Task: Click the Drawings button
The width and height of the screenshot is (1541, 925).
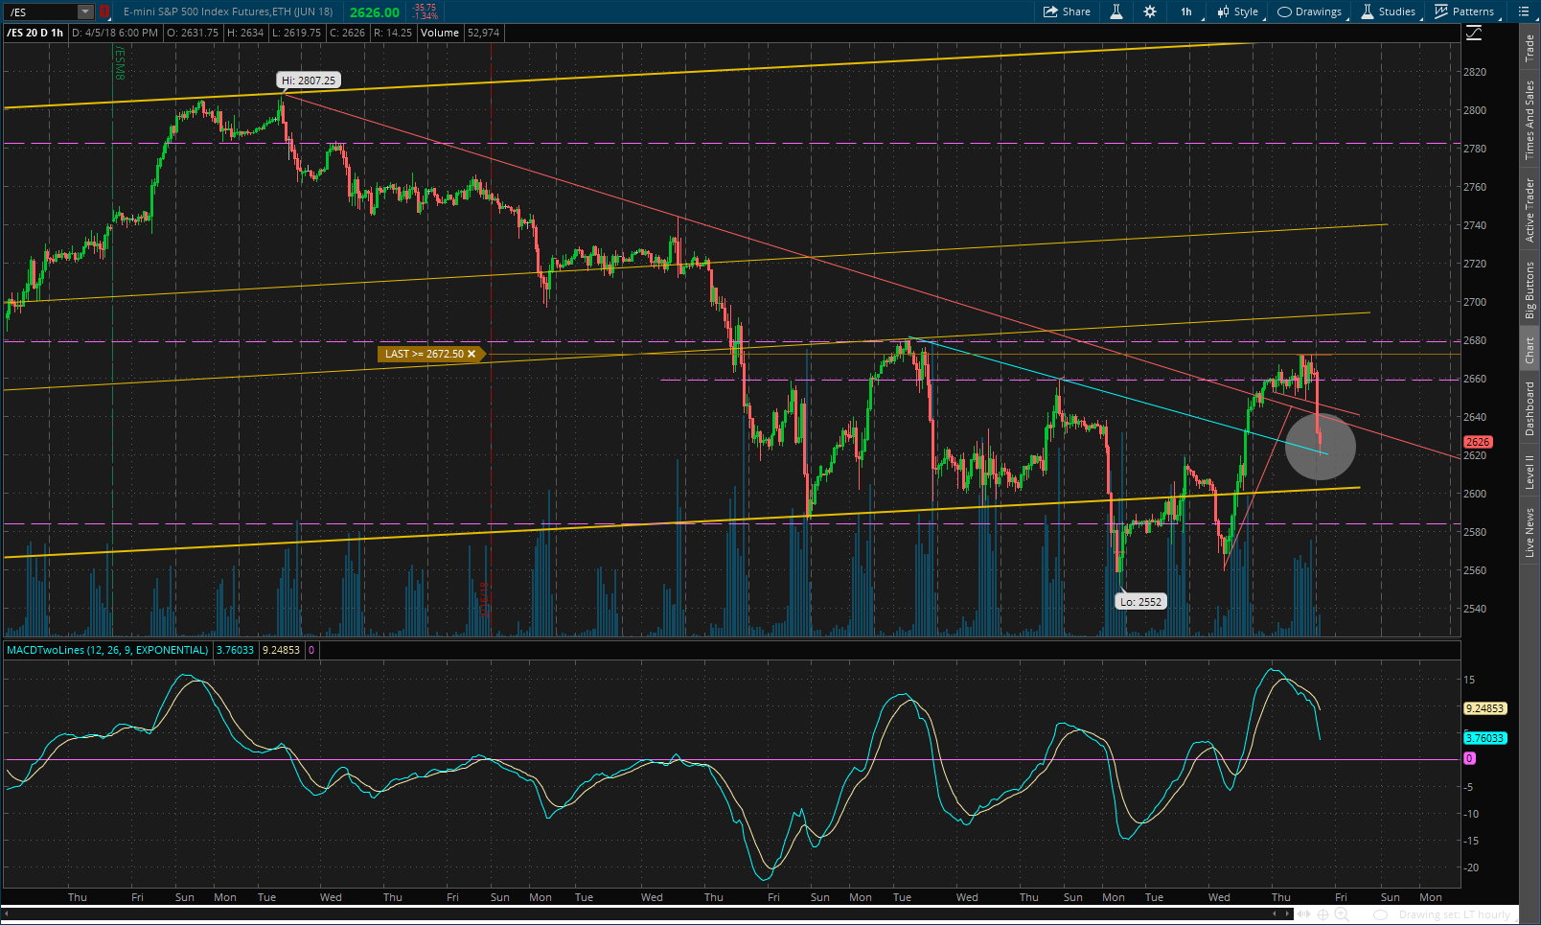Action: pos(1309,12)
